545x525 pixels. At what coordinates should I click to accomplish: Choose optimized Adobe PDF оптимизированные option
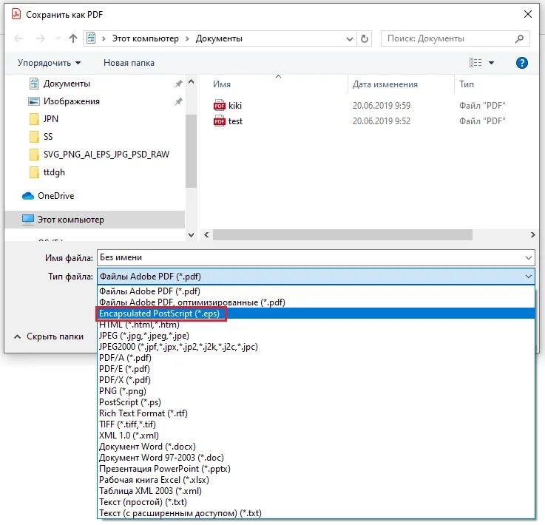[316, 302]
